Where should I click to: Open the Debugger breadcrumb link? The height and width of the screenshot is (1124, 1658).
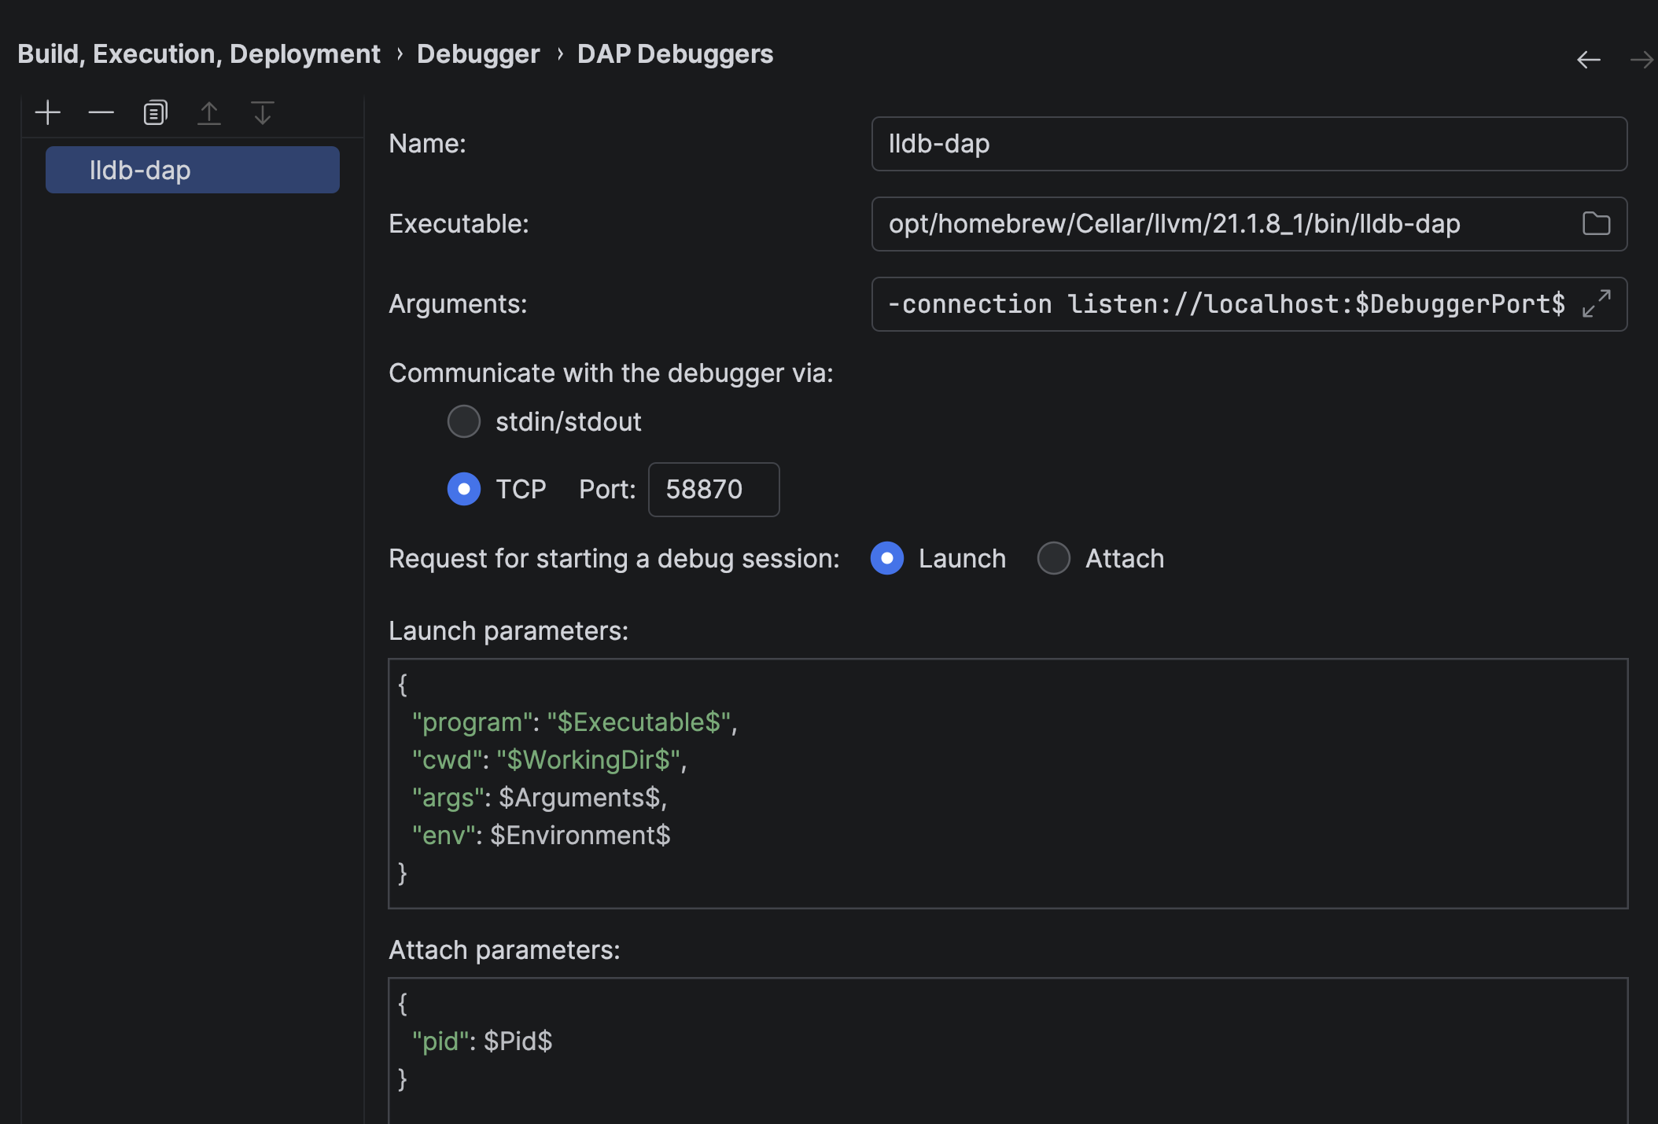(478, 54)
